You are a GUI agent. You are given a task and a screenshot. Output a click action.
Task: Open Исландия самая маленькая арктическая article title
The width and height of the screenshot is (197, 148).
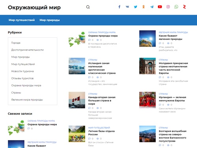(102, 68)
